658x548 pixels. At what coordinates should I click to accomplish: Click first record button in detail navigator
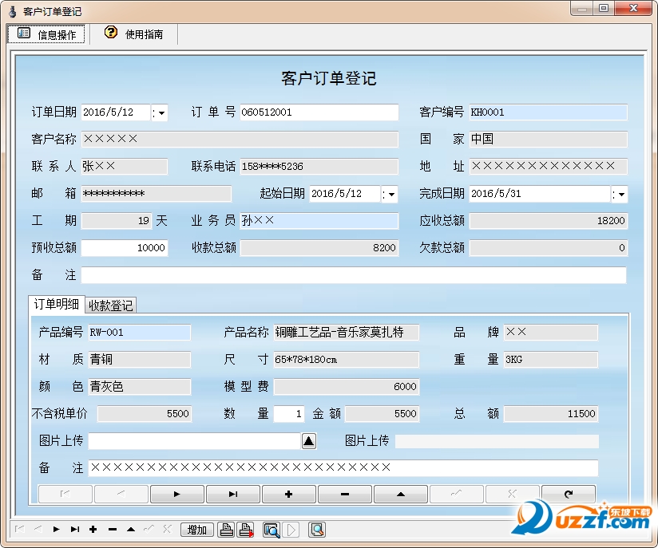coord(65,494)
